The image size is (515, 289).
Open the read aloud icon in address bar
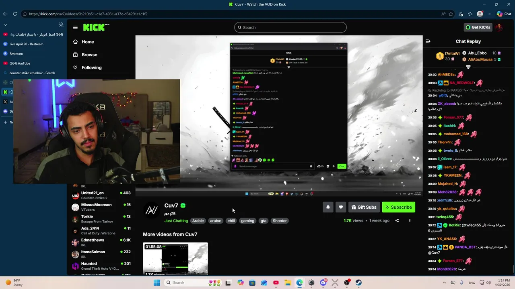(x=443, y=14)
